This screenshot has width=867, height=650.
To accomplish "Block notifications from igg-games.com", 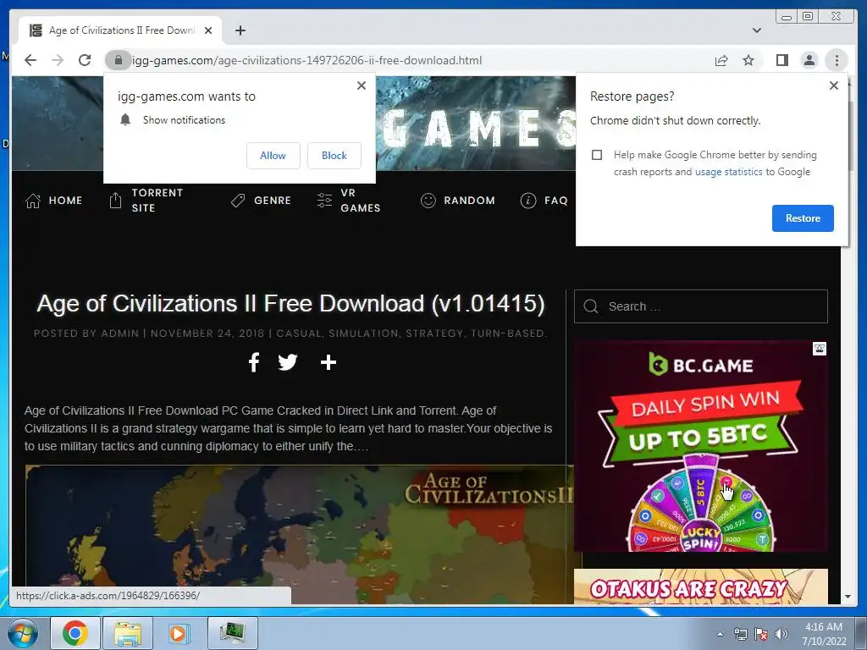I will pos(334,156).
